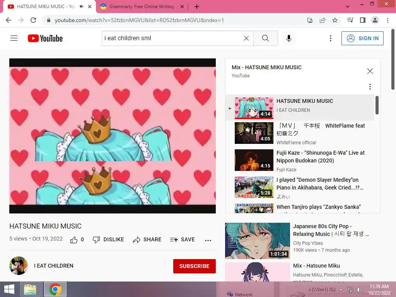Image resolution: width=396 pixels, height=297 pixels.
Task: Click the SIGN IN button
Action: point(362,38)
